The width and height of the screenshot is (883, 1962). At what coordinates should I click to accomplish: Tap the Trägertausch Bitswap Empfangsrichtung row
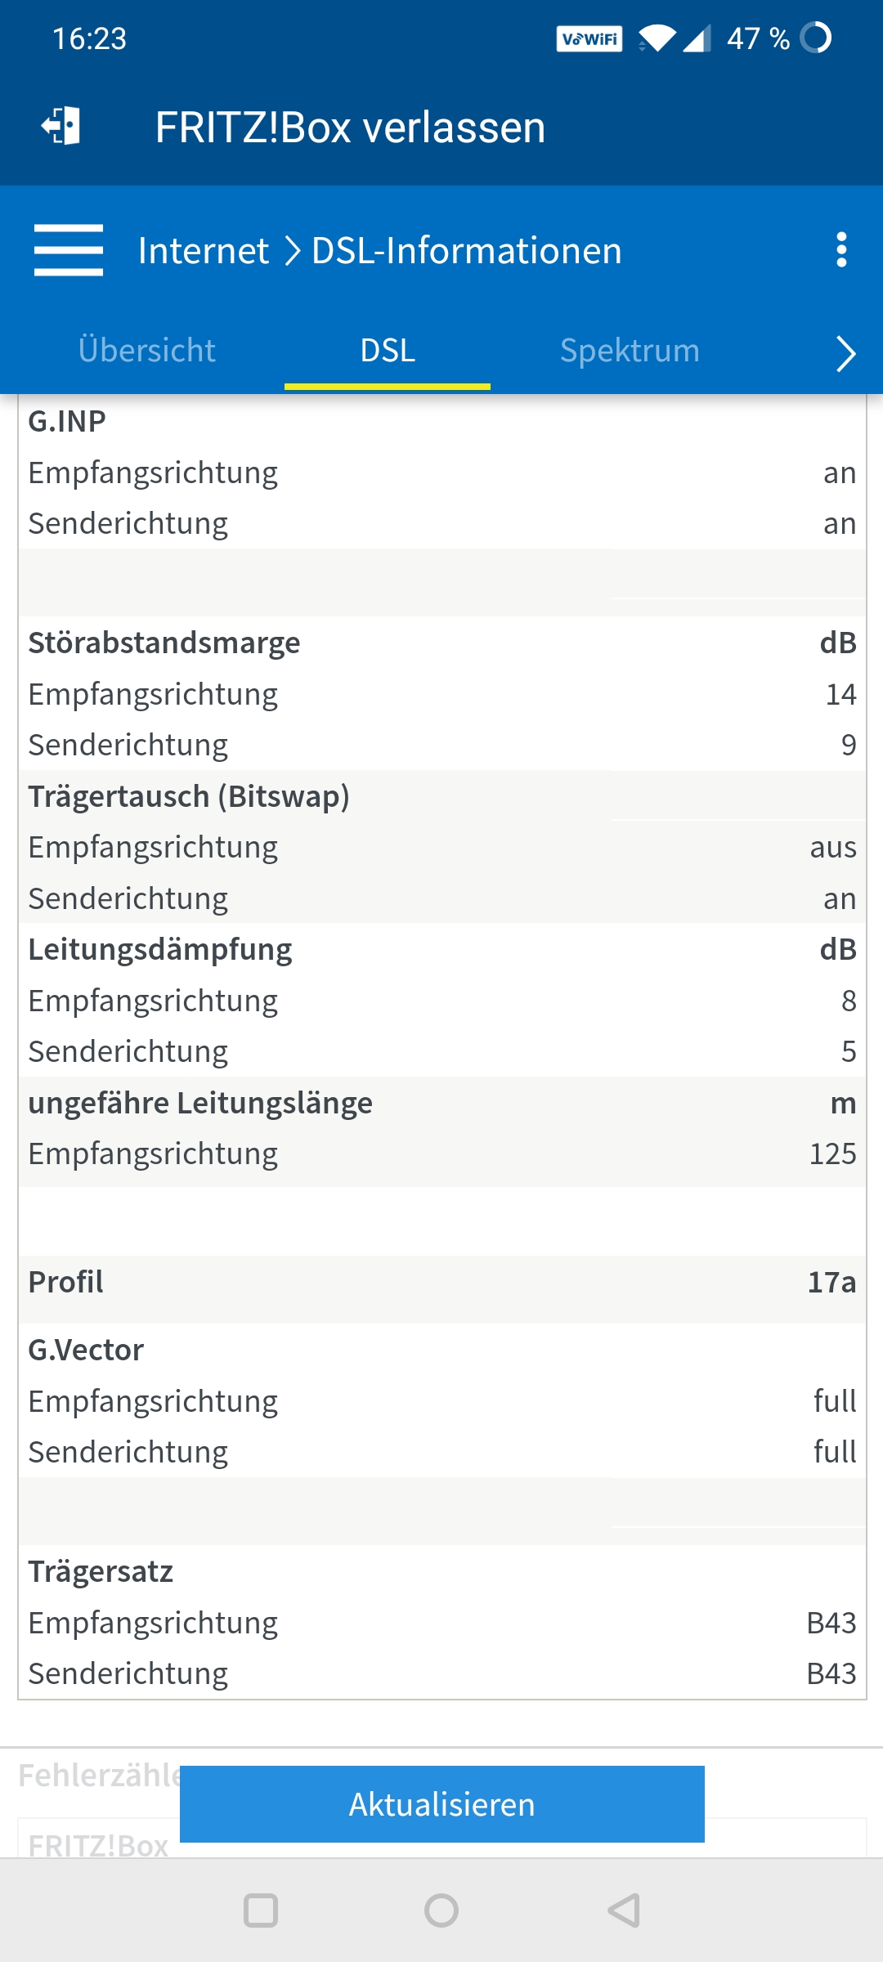[441, 847]
